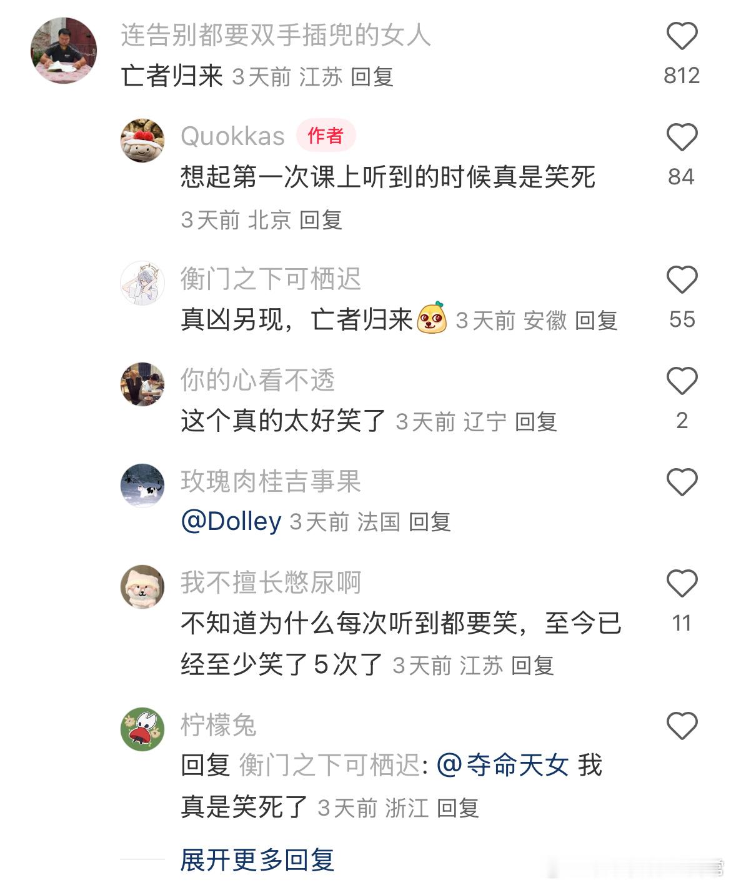The width and height of the screenshot is (731, 885).
Task: Like 我不擅长憋尿啊's comment with 11 likes
Action: pyautogui.click(x=682, y=583)
